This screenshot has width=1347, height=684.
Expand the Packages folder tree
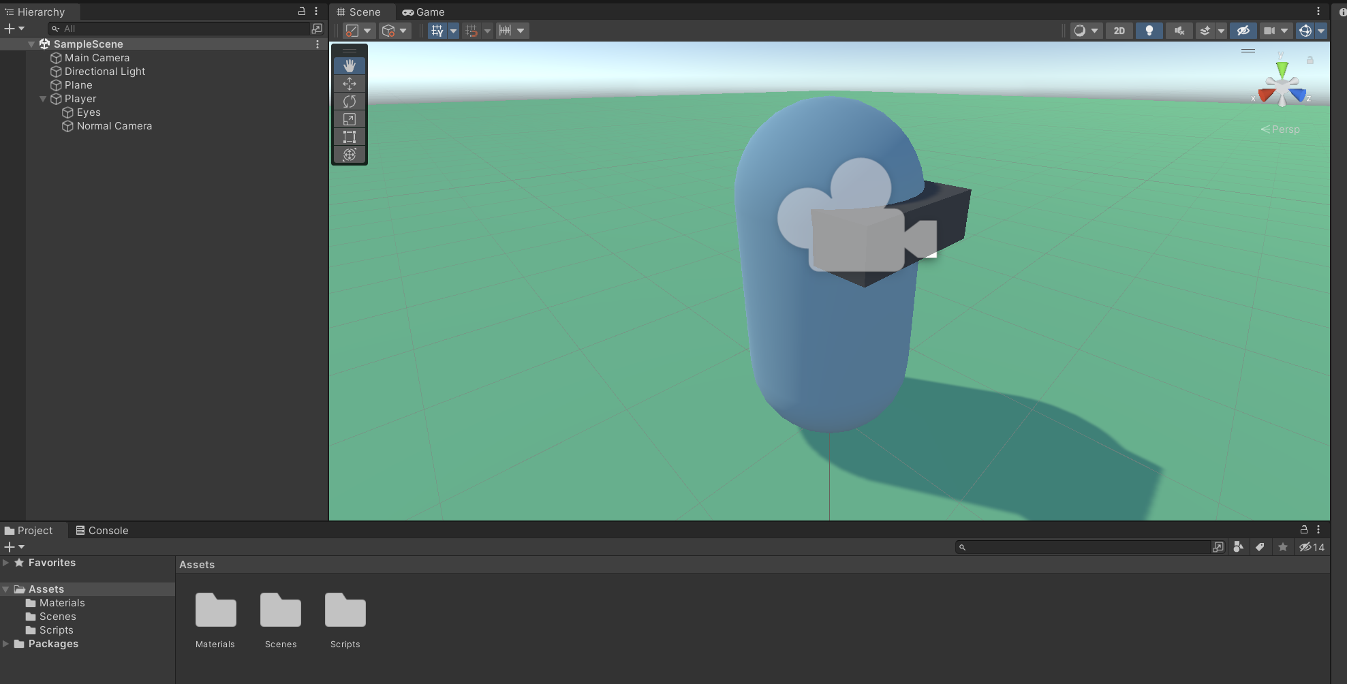(5, 644)
